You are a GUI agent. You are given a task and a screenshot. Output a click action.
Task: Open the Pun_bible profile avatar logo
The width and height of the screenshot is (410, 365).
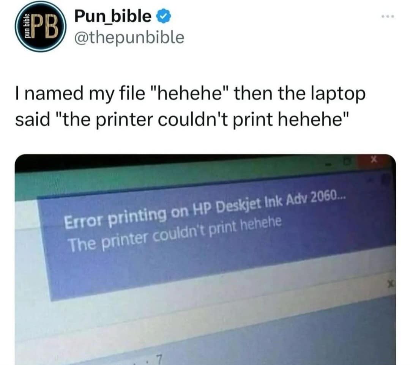(40, 27)
